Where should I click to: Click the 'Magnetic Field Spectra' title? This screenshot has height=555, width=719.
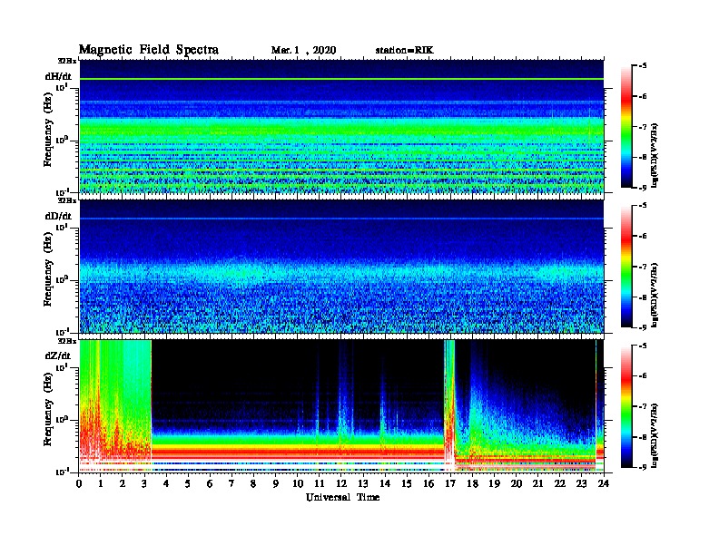pyautogui.click(x=149, y=50)
